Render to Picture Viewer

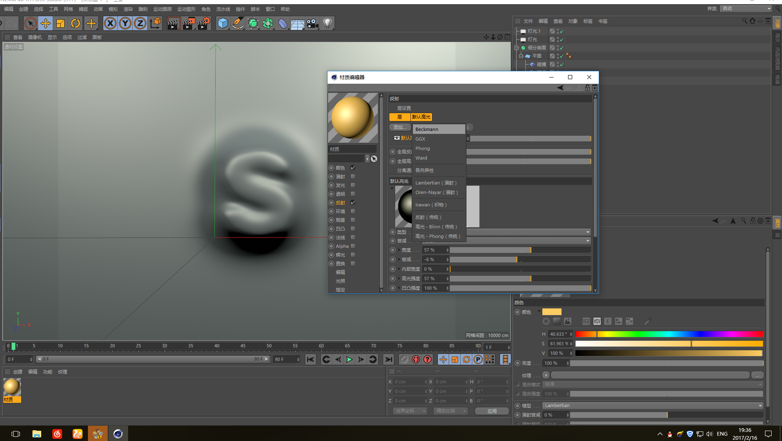pos(189,23)
